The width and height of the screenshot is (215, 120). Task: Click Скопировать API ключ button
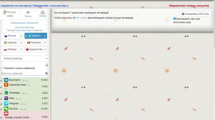click(195, 14)
